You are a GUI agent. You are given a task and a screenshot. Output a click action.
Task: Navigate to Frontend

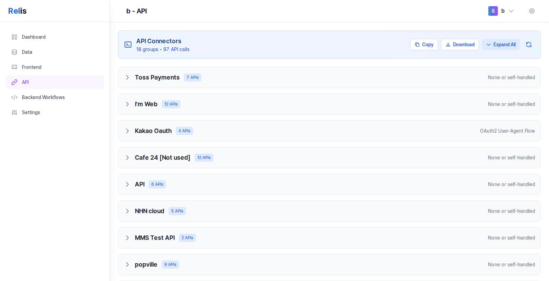coord(55,67)
